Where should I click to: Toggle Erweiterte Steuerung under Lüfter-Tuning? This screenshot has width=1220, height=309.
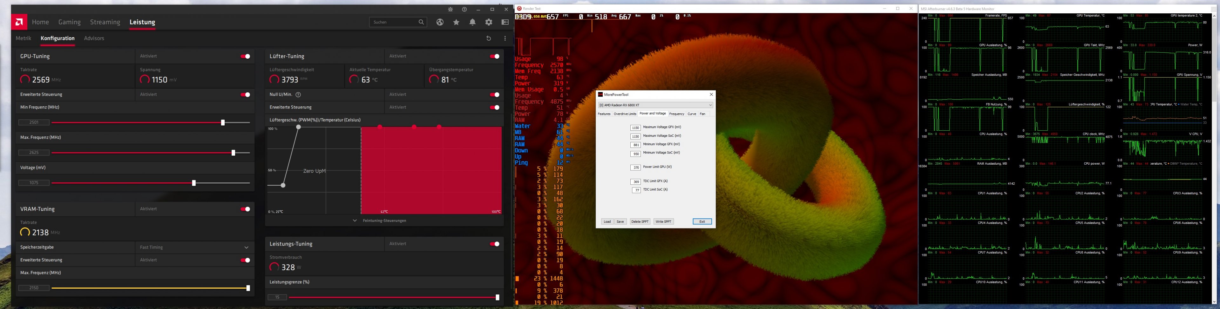point(494,108)
